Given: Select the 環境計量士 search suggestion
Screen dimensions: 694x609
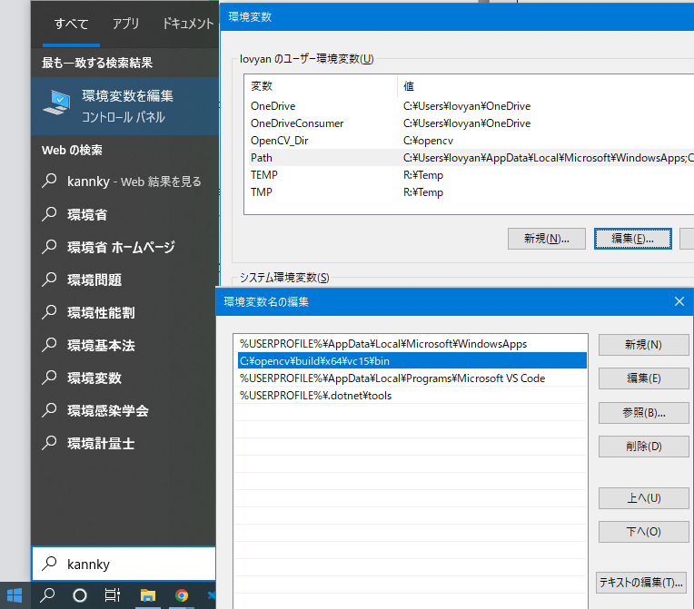Looking at the screenshot, I should tap(124, 443).
